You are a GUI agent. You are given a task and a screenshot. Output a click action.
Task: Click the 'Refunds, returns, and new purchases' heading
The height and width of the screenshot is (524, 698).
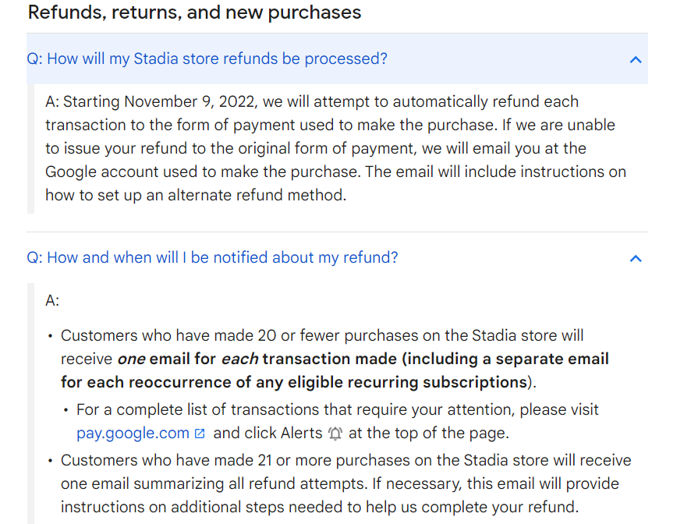pos(194,12)
